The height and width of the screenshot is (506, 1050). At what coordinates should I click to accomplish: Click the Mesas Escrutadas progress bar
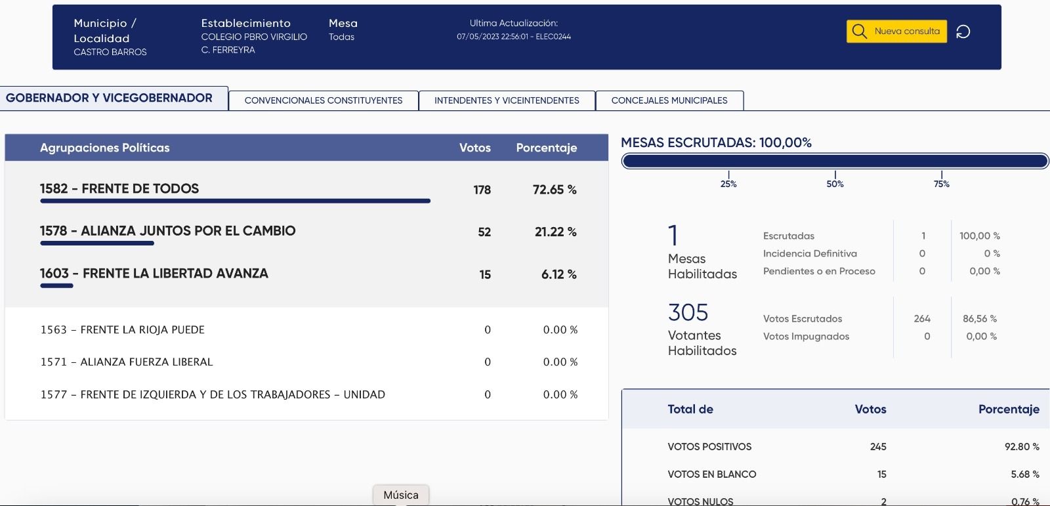pos(835,161)
